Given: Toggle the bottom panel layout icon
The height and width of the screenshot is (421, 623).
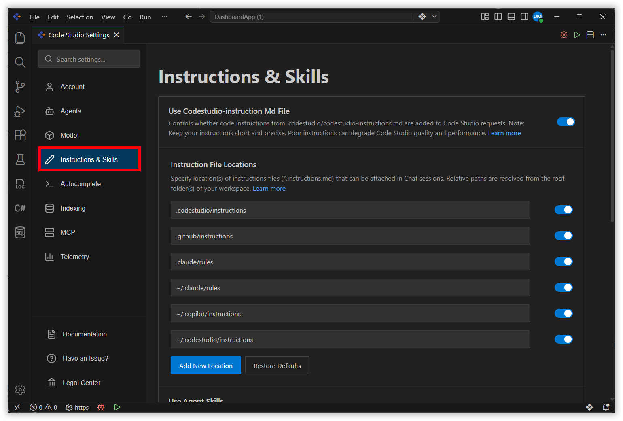Looking at the screenshot, I should 511,17.
